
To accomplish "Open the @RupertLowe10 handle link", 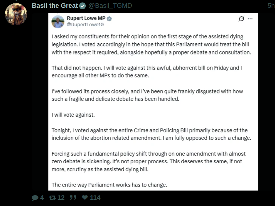I will point(85,24).
